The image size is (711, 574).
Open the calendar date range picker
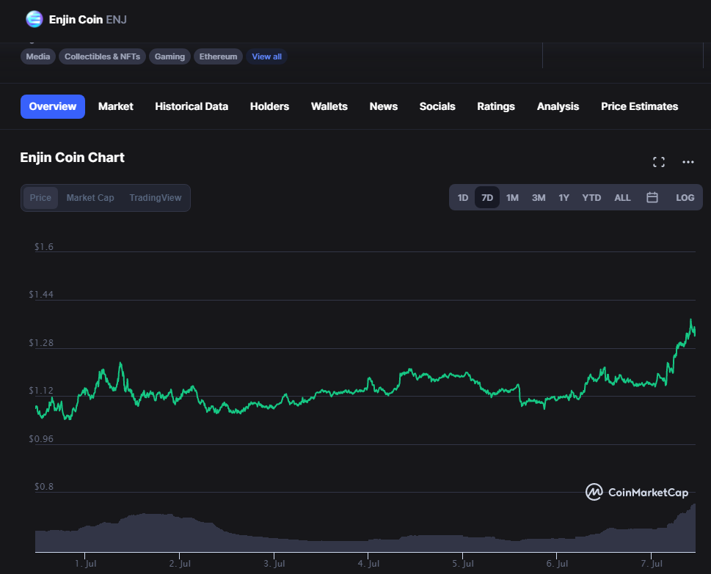pyautogui.click(x=652, y=198)
